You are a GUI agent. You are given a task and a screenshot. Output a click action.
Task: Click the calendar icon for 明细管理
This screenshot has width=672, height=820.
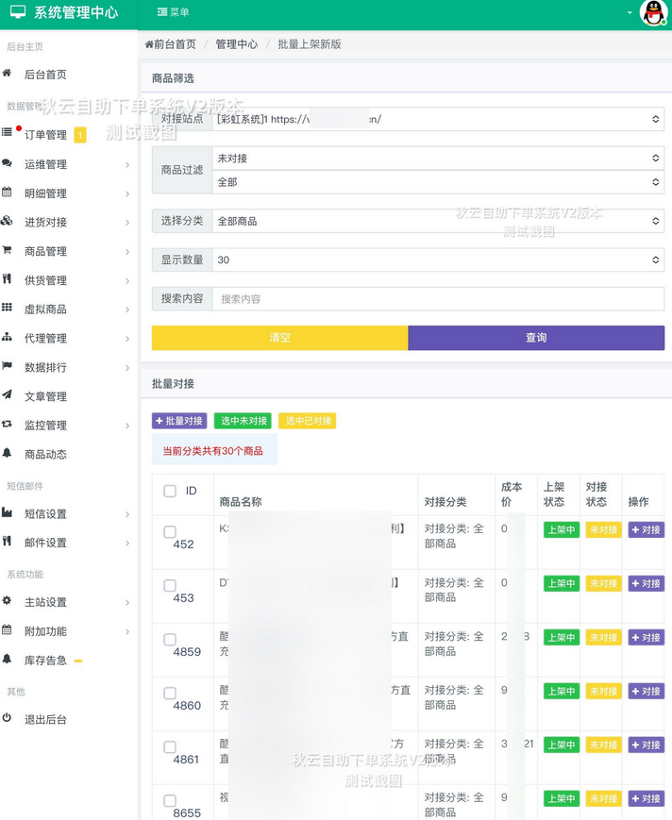pyautogui.click(x=7, y=192)
